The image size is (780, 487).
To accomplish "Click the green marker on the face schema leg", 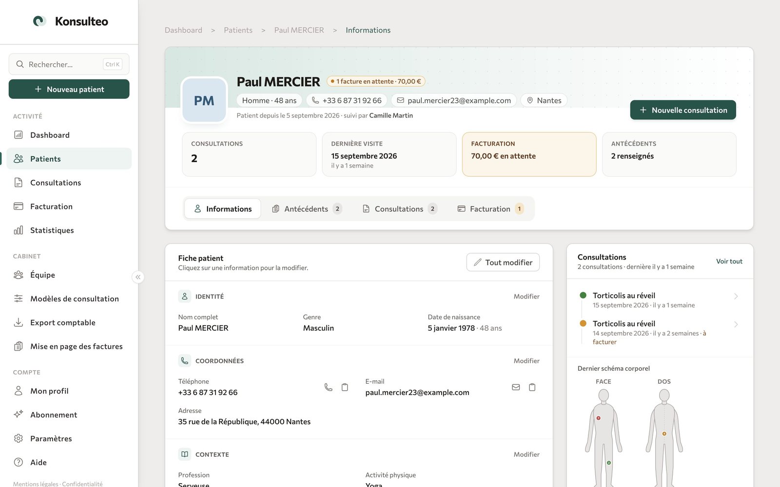I will click(609, 463).
